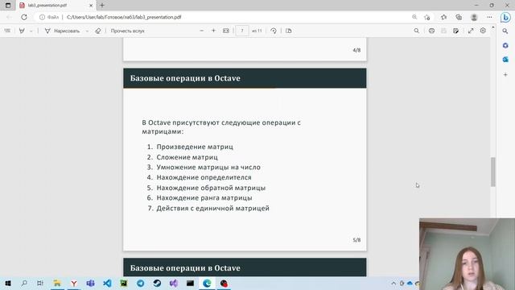Add this page to favorites
The height and width of the screenshot is (290, 515).
coord(427,17)
